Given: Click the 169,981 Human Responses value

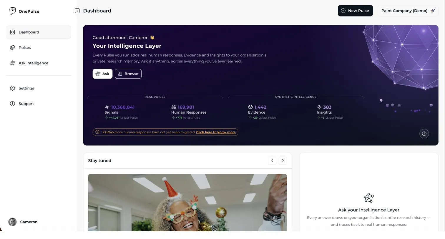Looking at the screenshot, I should [x=186, y=107].
